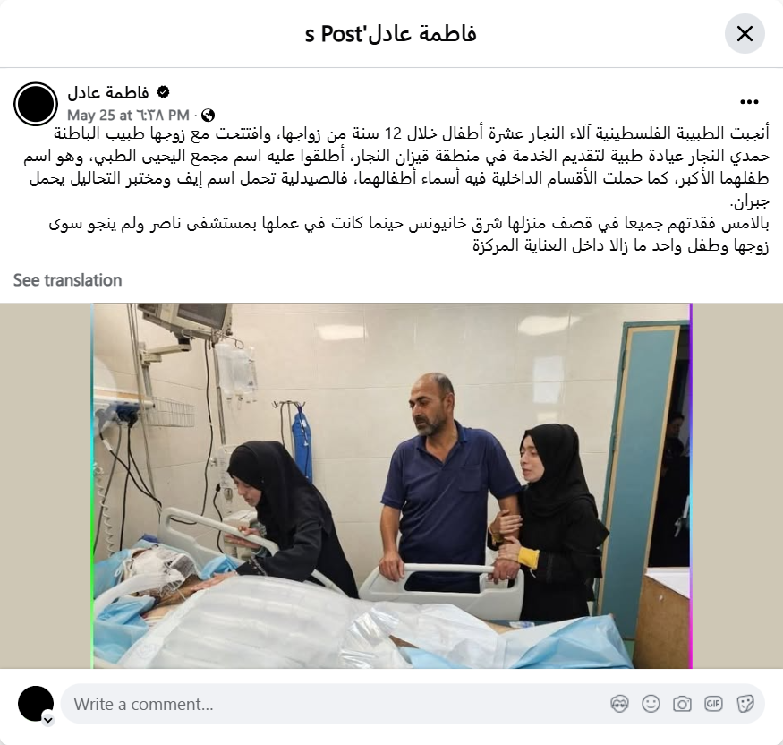Open فاطمة عادل profile name link
This screenshot has width=783, height=745.
[x=108, y=92]
